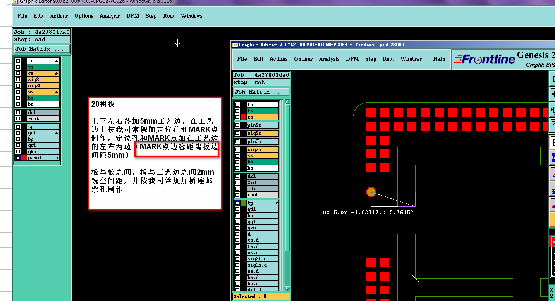Click hand marker on back window 'gd1' layer
The height and width of the screenshot is (301, 555).
(57, 133)
